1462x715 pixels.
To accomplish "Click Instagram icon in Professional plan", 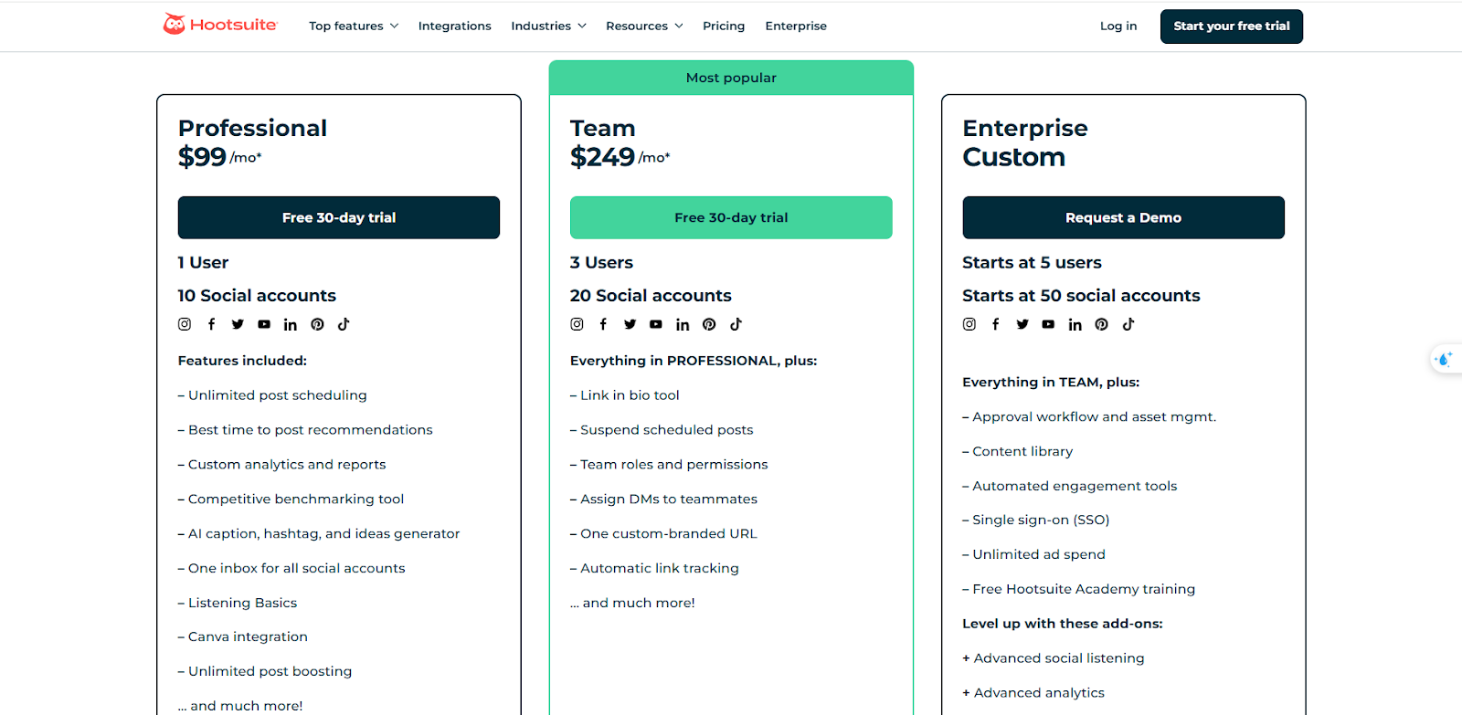I will click(x=185, y=324).
